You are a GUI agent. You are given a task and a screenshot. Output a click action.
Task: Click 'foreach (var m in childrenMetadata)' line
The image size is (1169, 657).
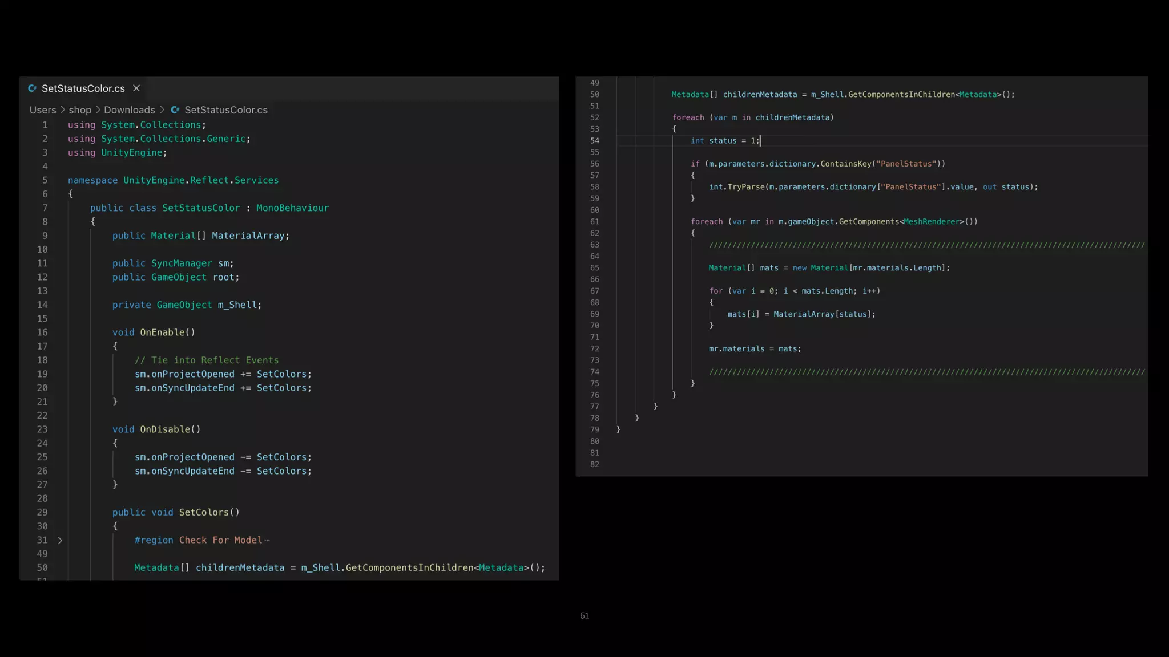click(753, 117)
